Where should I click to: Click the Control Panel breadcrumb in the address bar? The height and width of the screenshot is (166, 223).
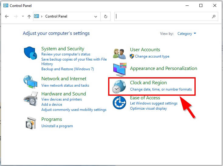click(56, 16)
